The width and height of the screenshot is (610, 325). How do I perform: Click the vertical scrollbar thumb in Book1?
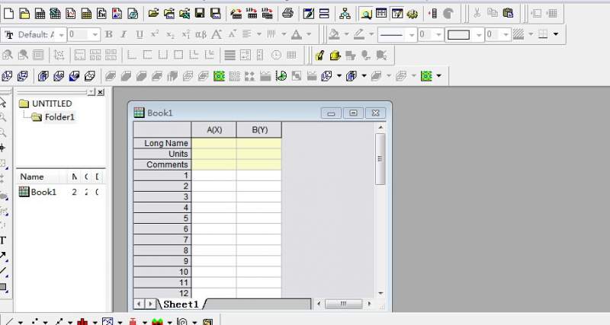tap(380, 159)
